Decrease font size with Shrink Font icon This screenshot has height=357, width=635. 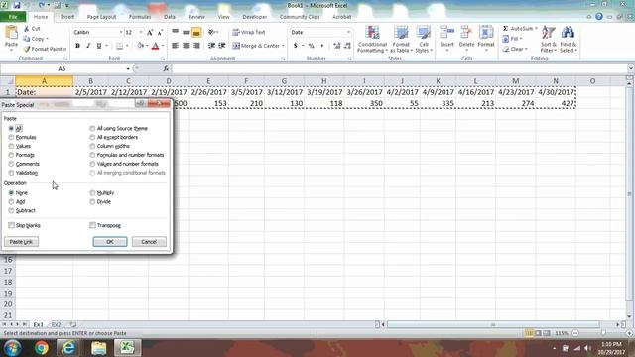pos(160,32)
